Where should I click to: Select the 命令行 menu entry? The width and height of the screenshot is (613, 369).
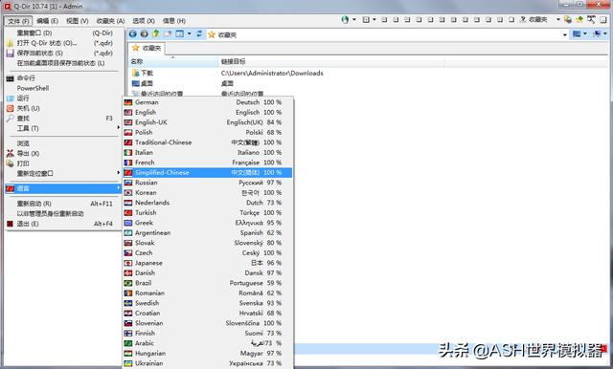62,78
